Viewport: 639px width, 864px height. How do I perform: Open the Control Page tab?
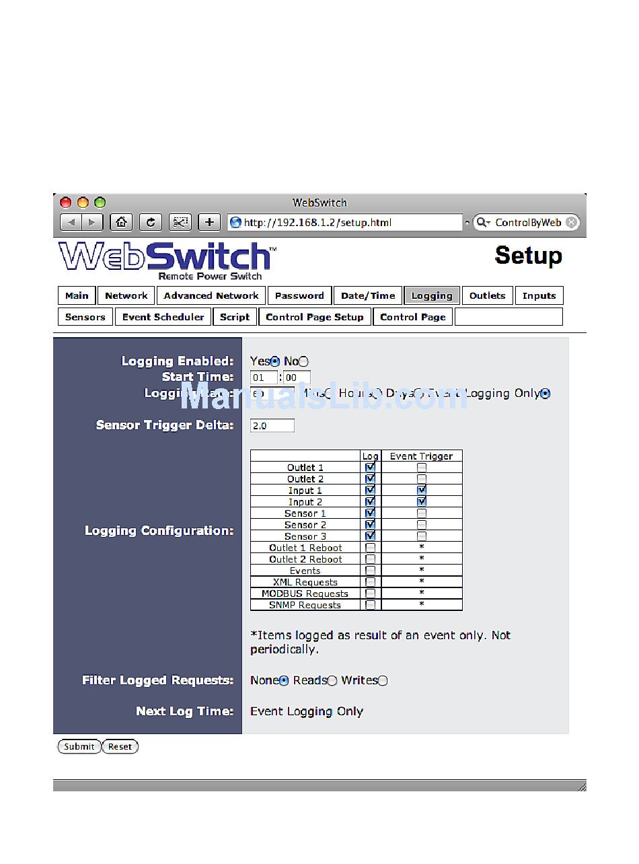coord(413,317)
